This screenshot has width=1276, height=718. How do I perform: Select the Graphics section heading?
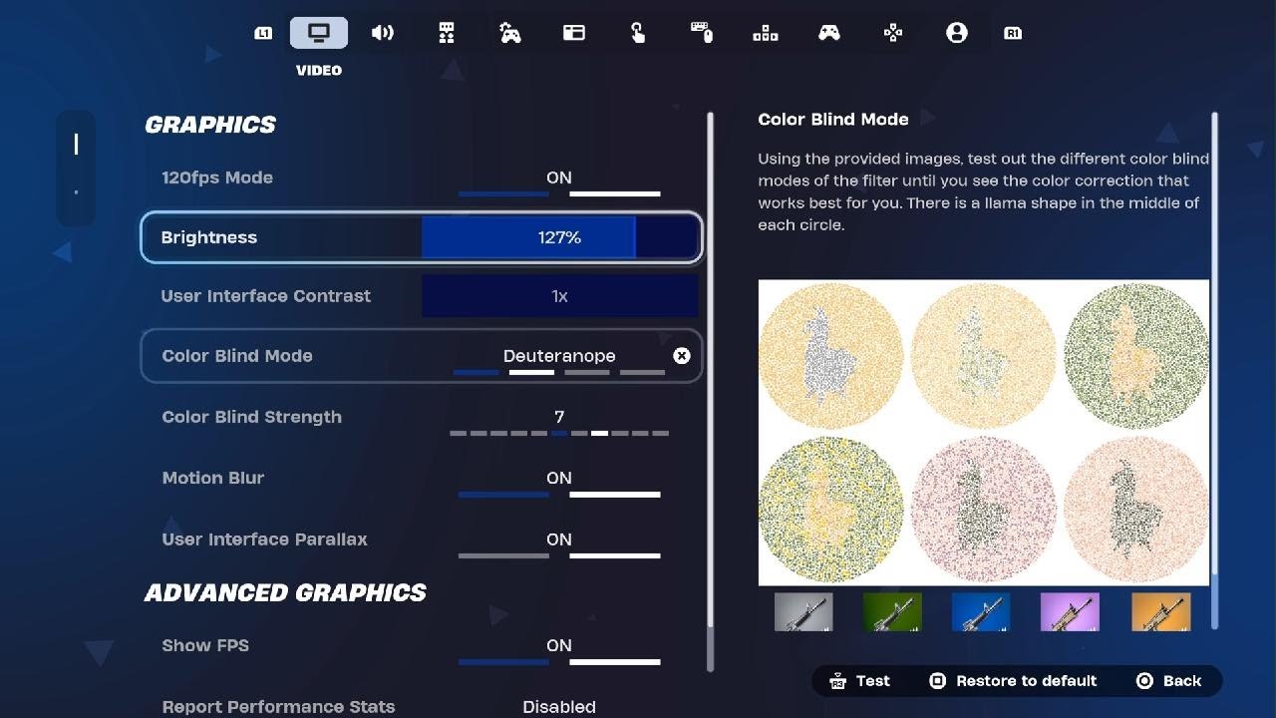(x=210, y=125)
